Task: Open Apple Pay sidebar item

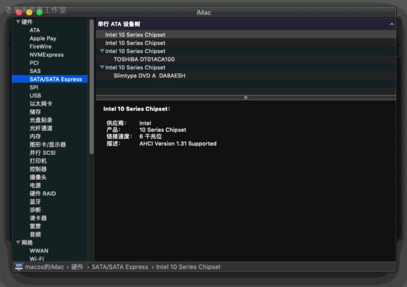Action: pos(43,38)
